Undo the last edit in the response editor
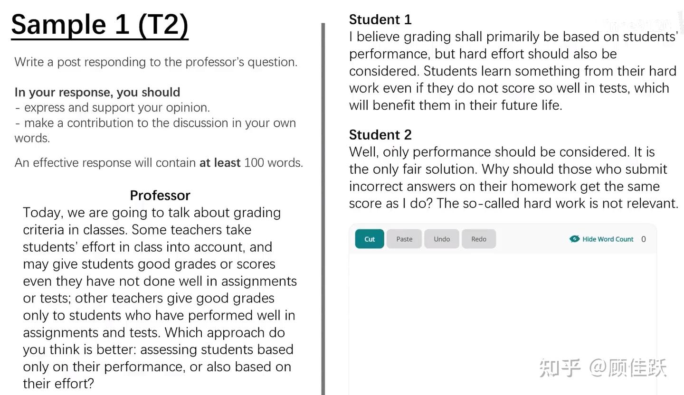Viewport: 684px width, 395px height. 442,239
